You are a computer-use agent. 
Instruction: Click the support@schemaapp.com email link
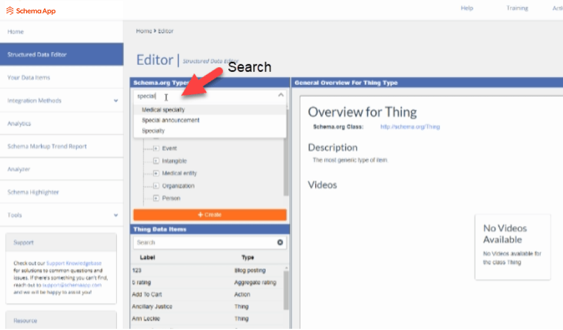tap(72, 285)
